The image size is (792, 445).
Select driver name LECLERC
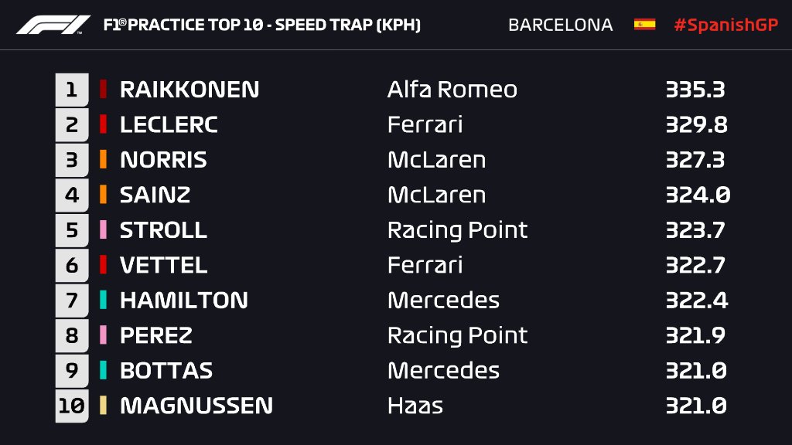pos(169,124)
